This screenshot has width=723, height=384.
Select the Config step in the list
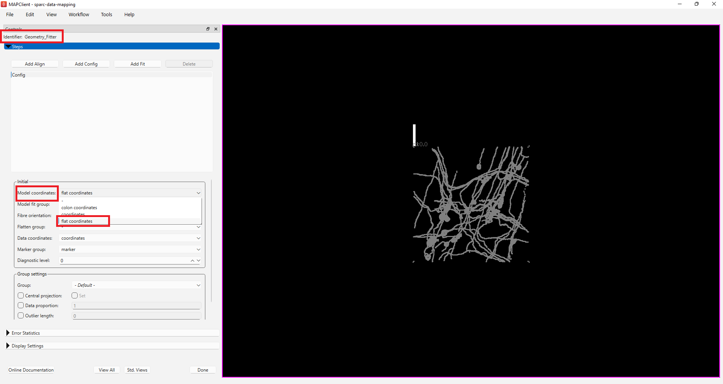[112, 75]
